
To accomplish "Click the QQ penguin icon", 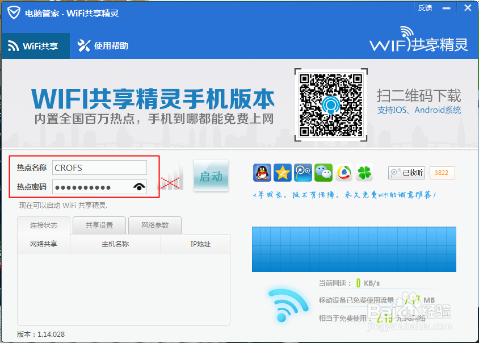I will pos(262,173).
